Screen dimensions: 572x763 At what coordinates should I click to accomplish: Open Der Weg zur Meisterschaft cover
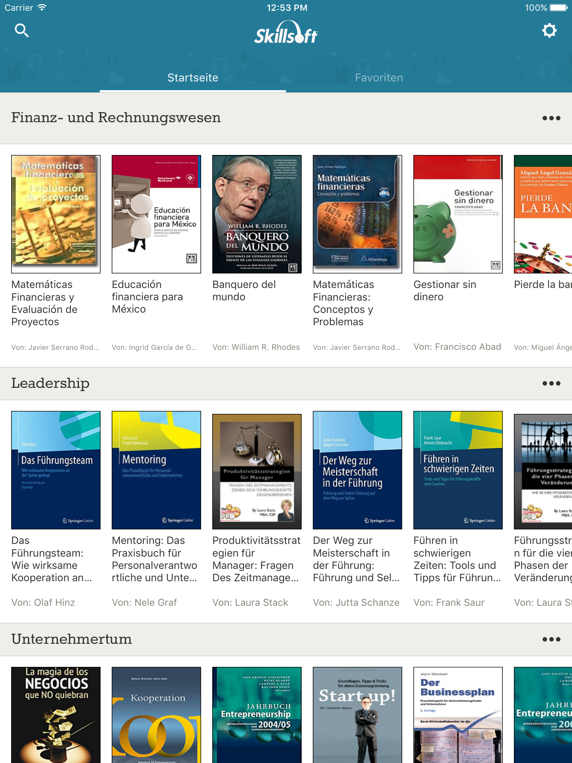[x=357, y=470]
